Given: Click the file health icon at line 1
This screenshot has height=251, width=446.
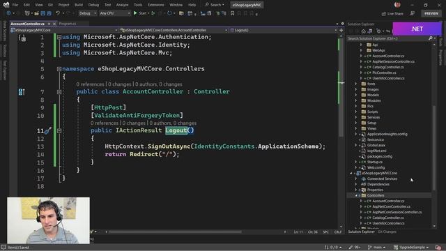Looking at the screenshot, I should (22, 38).
